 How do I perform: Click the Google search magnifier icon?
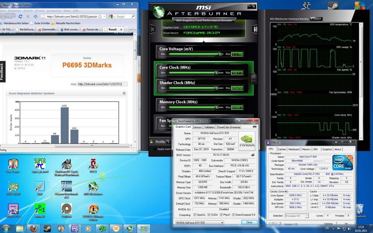pyautogui.click(x=133, y=16)
